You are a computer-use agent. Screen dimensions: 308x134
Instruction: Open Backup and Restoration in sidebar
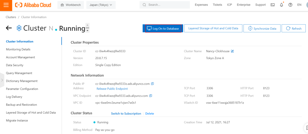(22, 105)
